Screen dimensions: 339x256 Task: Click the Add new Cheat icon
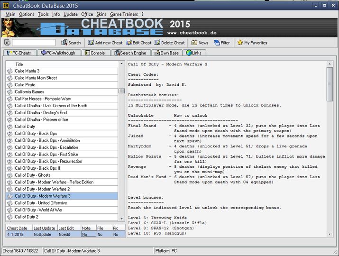coord(91,43)
